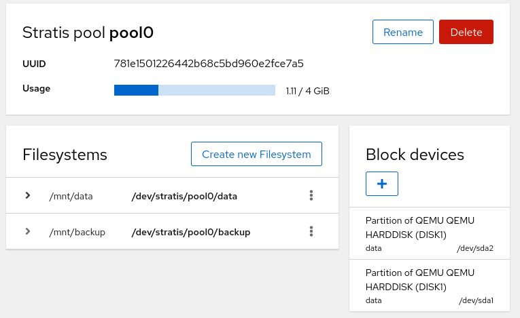
Task: Click the /dev/stratis/pool0/data filesystem name
Action: point(184,196)
